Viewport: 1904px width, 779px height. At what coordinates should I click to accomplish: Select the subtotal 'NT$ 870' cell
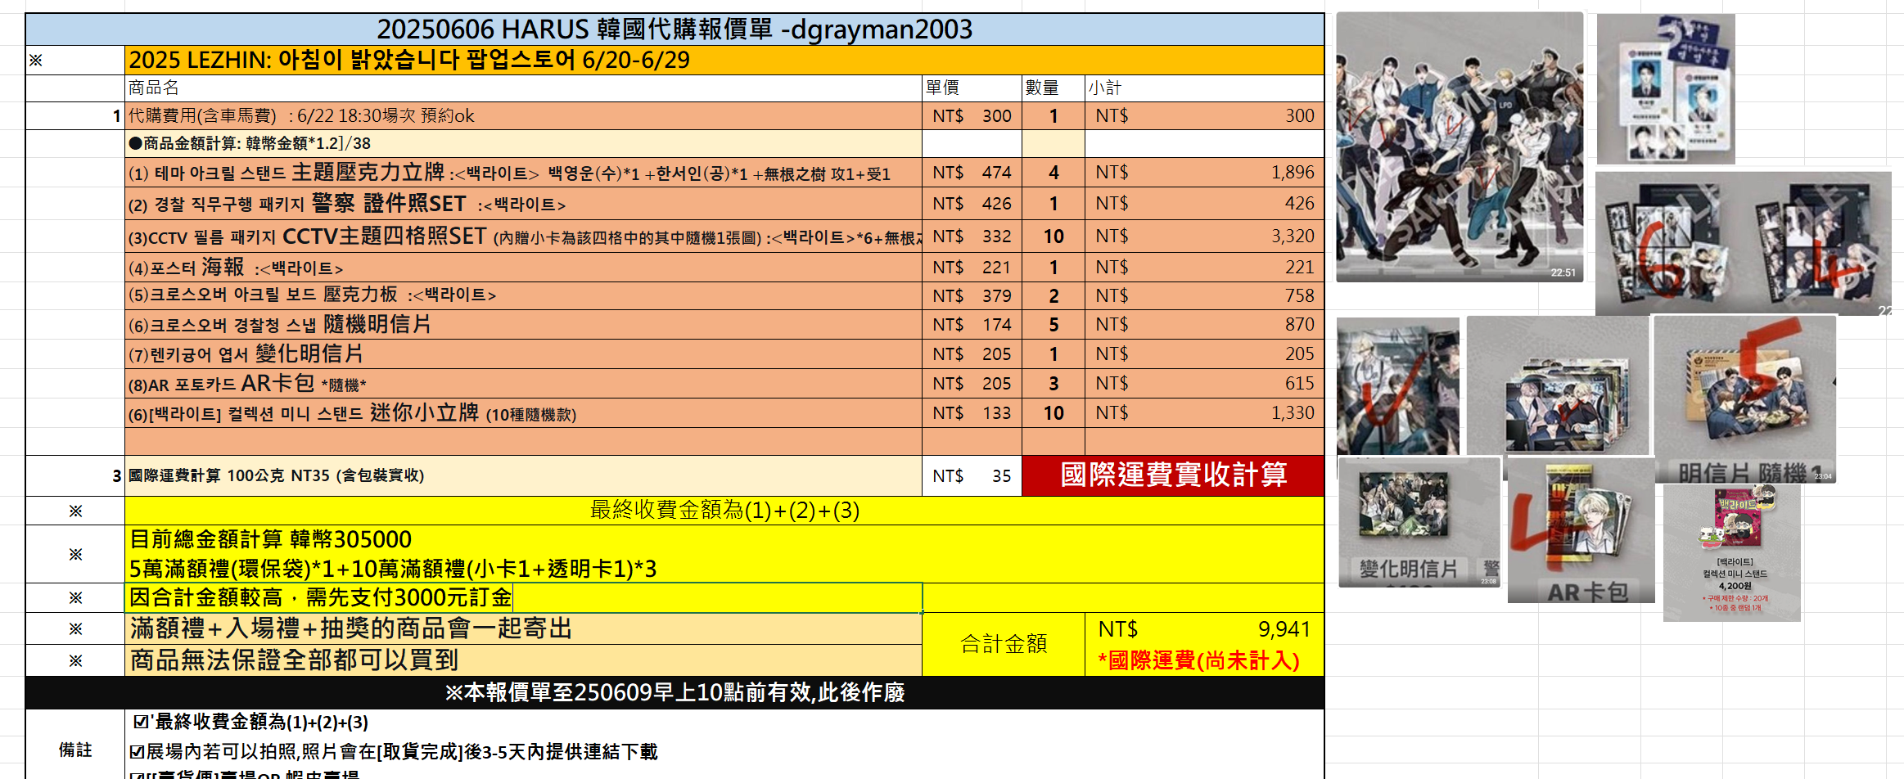coord(1205,324)
